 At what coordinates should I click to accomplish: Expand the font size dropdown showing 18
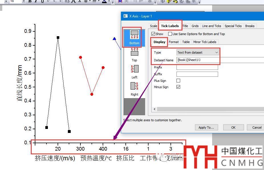23,1
